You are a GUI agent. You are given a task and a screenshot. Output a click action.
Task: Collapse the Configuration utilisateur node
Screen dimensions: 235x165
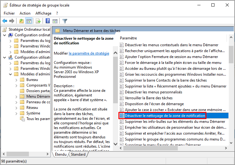point(5,58)
